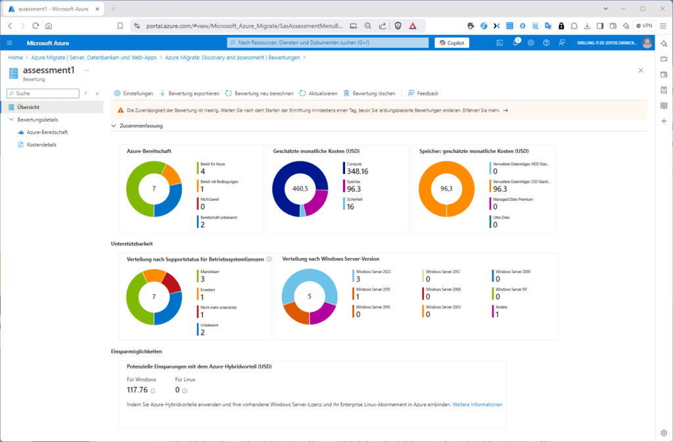Toggle the browser sidebar panel icon
This screenshot has height=442, width=673.
coord(600,26)
